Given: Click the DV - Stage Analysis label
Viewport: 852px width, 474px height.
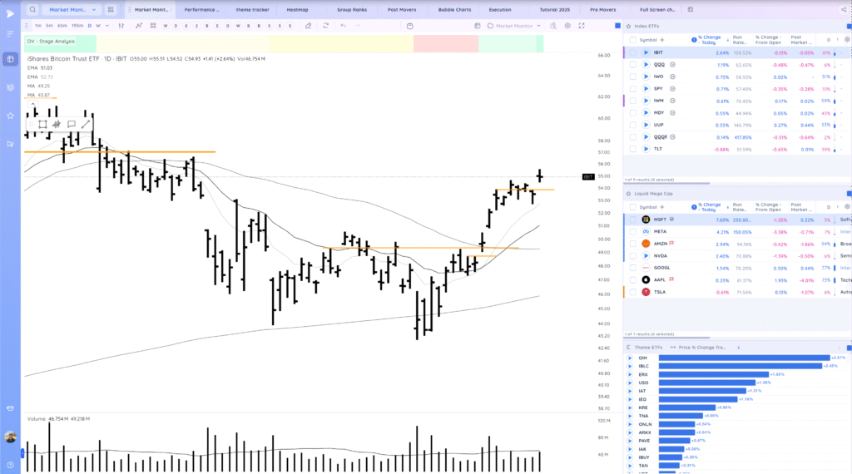Looking at the screenshot, I should pos(51,42).
